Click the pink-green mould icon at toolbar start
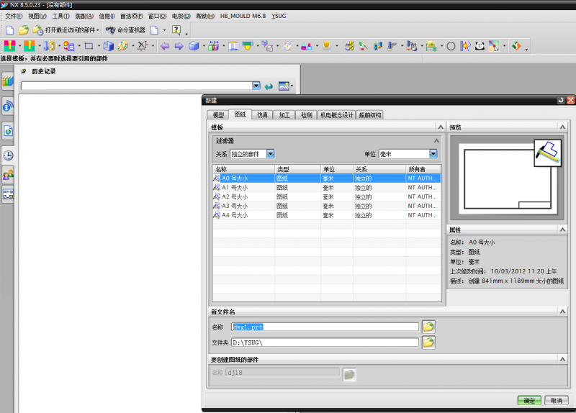Screen dimensions: 576x413 tap(9, 46)
